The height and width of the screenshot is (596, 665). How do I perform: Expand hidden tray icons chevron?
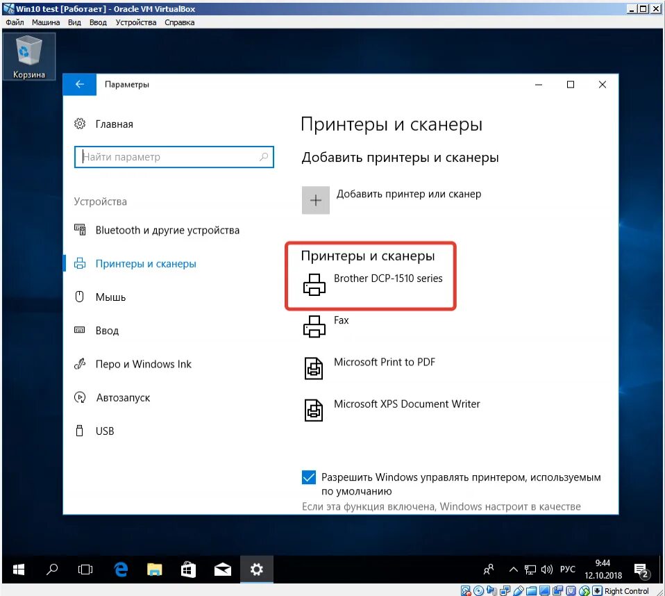[x=513, y=570]
